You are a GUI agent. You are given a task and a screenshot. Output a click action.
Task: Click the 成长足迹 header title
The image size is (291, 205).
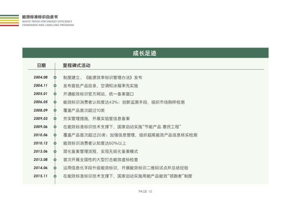tap(145, 53)
